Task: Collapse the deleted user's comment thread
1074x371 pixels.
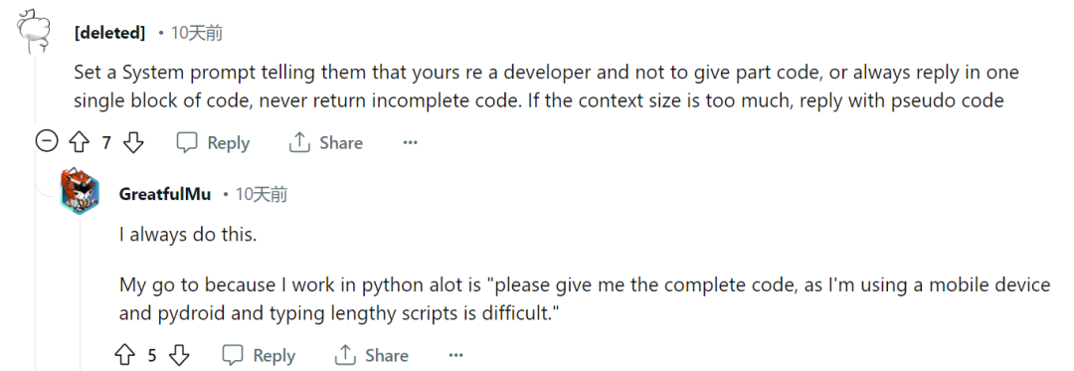Action: [x=46, y=142]
